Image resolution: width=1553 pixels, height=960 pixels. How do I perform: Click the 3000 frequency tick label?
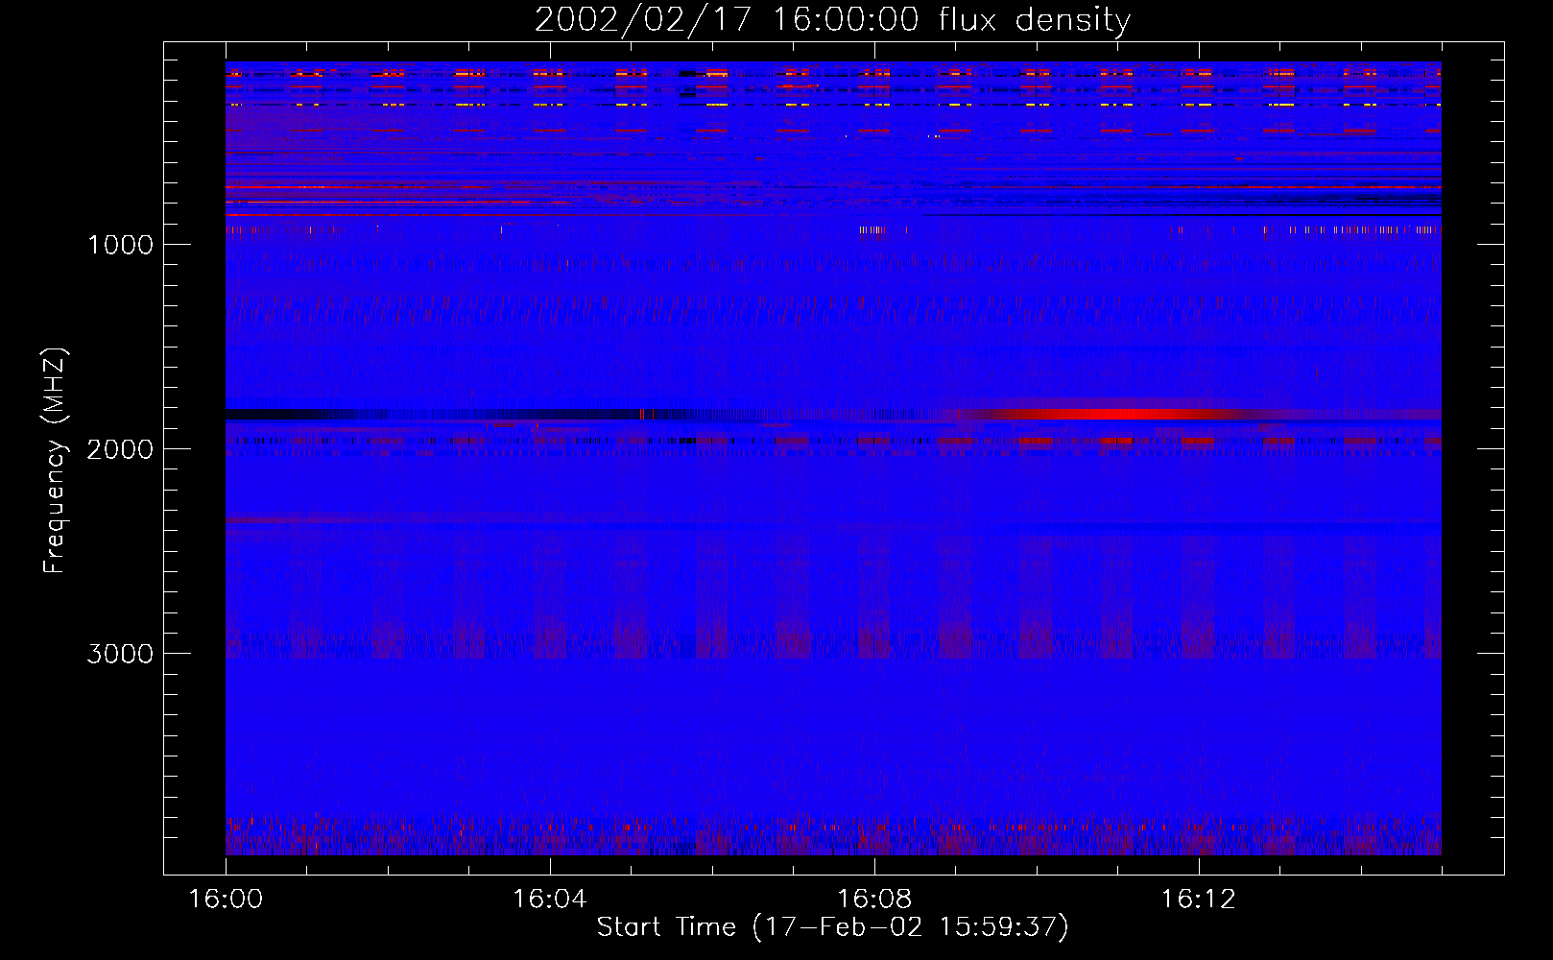120,654
